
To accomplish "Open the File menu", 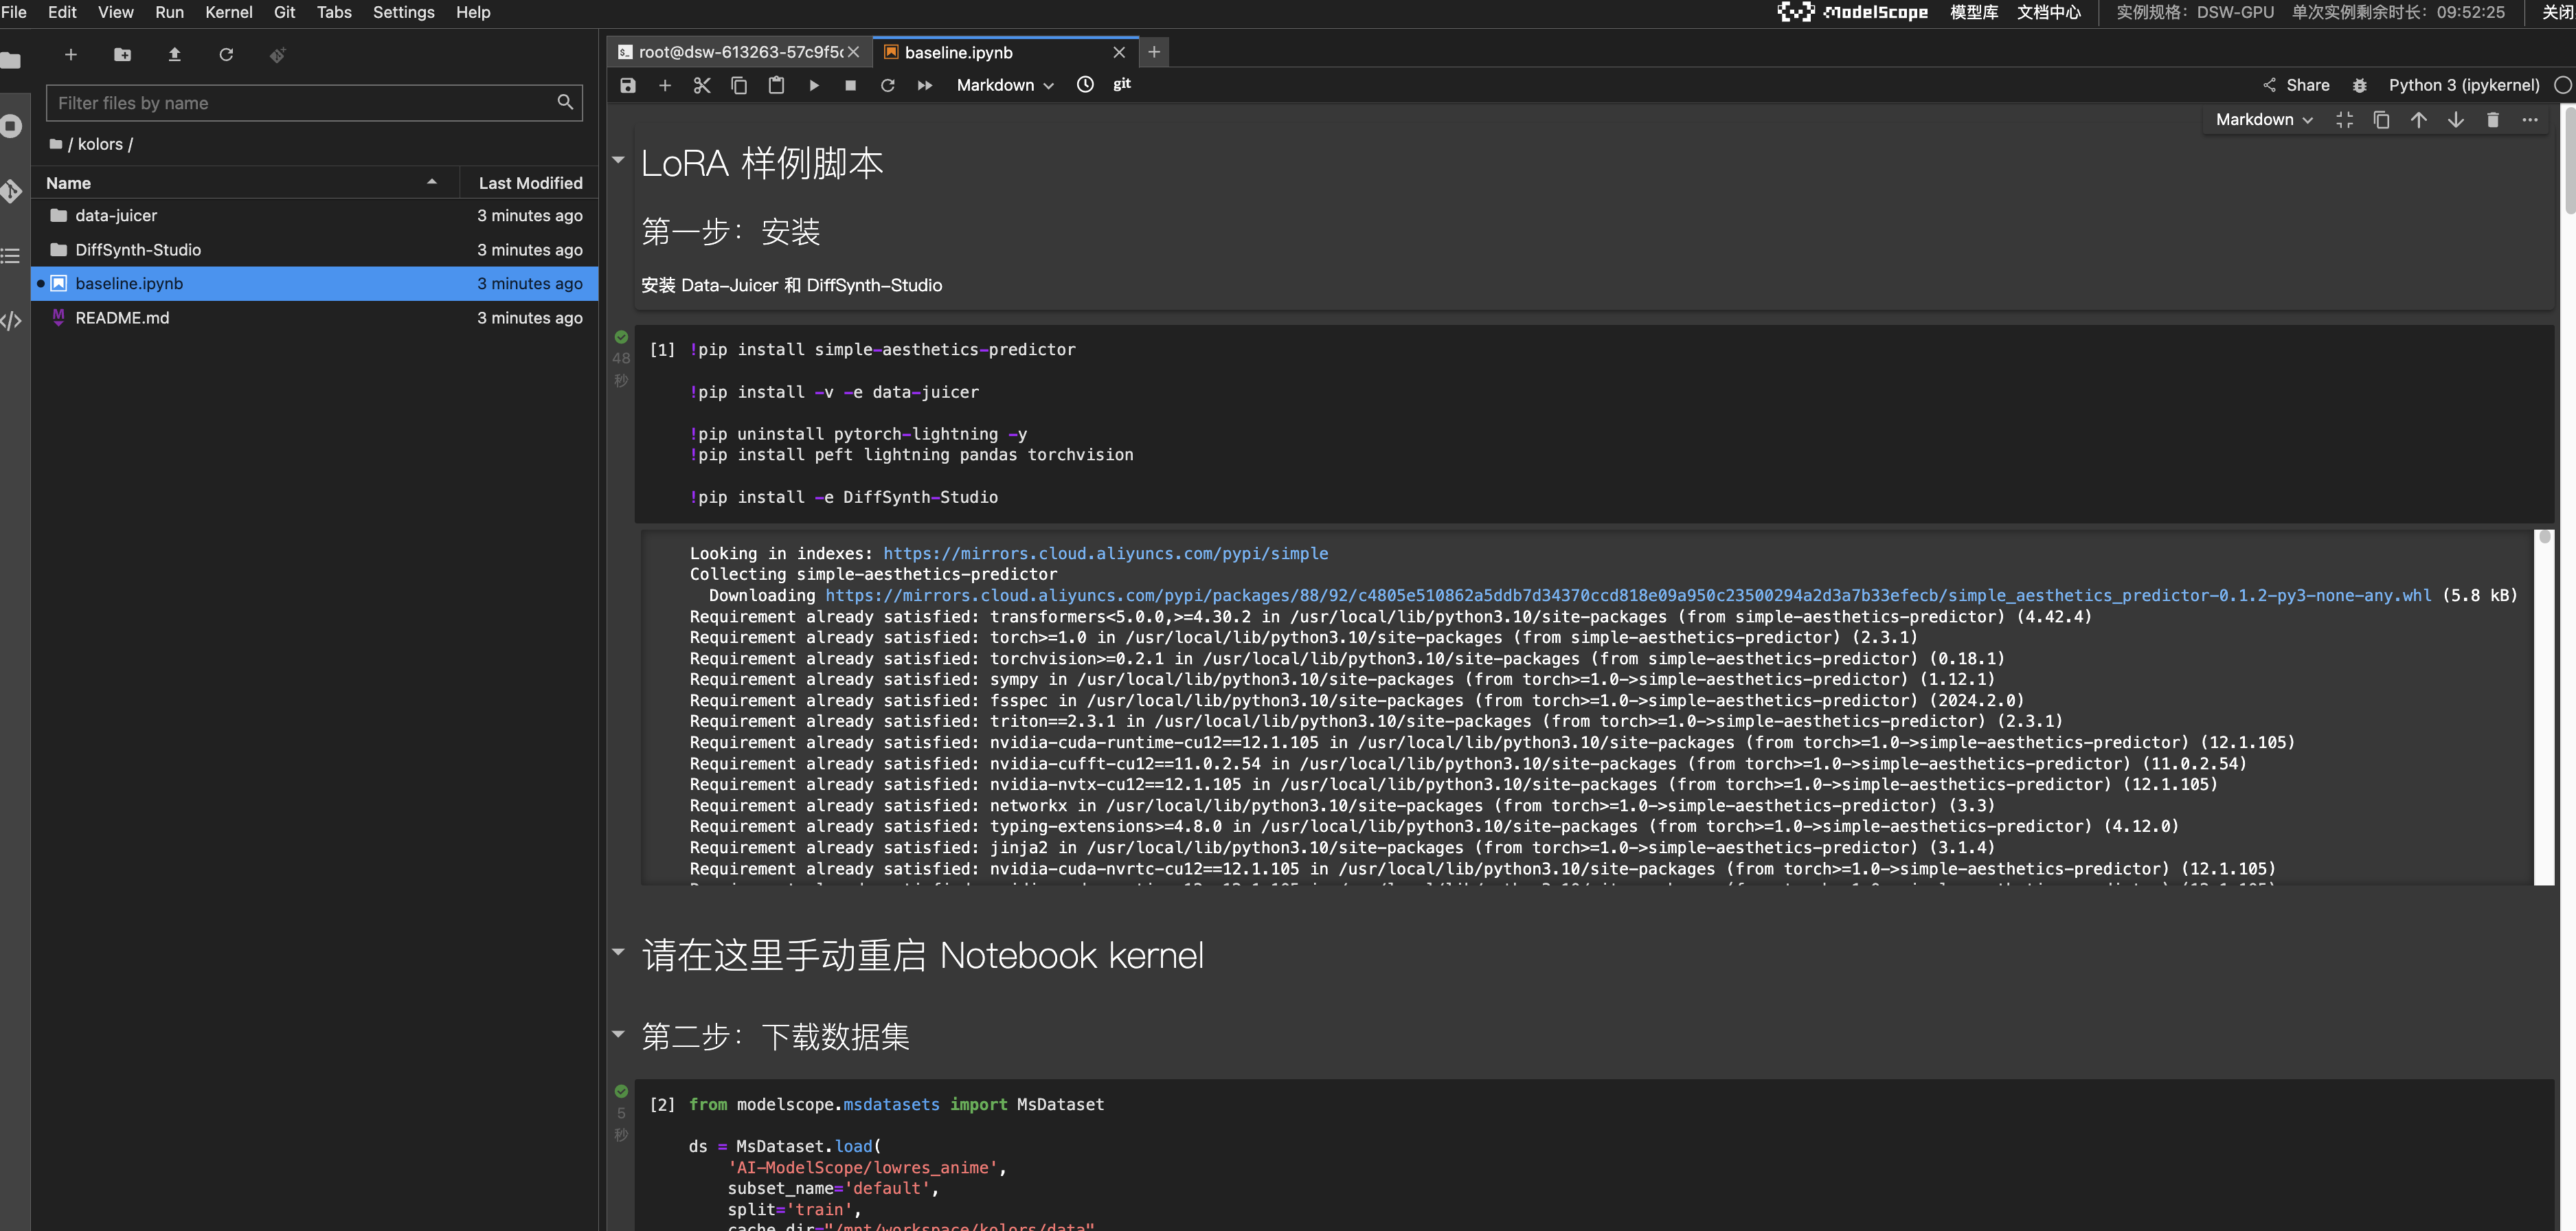I will [x=14, y=12].
